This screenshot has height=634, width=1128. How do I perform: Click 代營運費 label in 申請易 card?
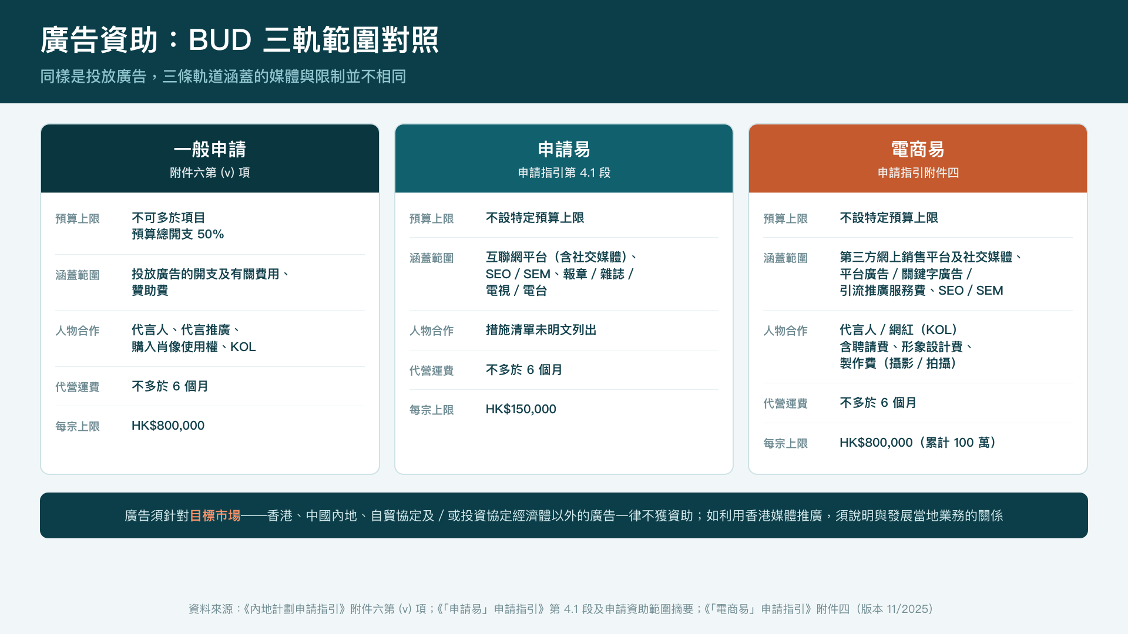click(432, 370)
